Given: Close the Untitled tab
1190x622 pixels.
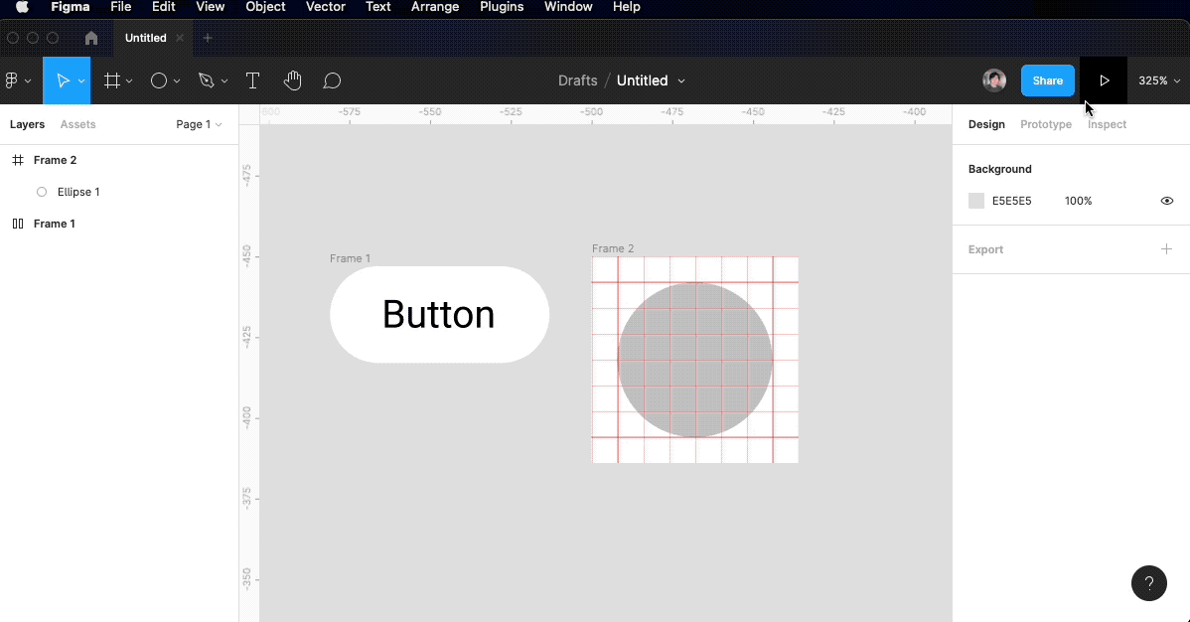Looking at the screenshot, I should pos(180,38).
